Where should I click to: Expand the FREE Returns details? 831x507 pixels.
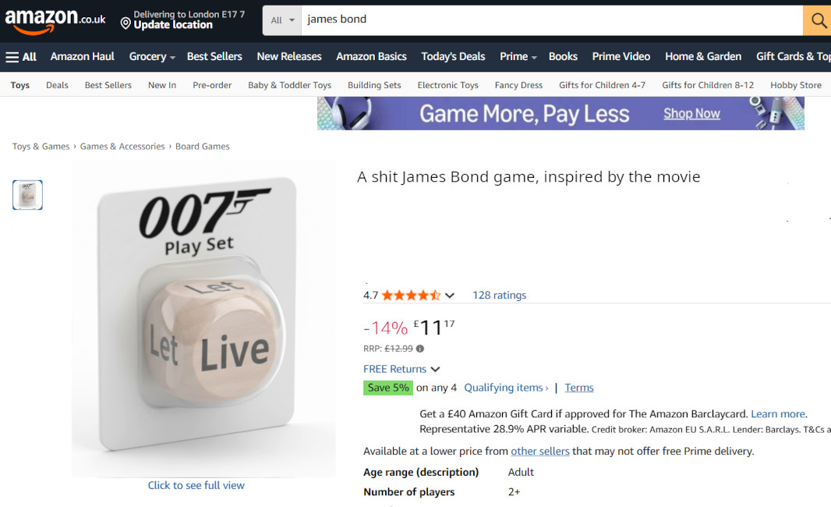coord(435,369)
